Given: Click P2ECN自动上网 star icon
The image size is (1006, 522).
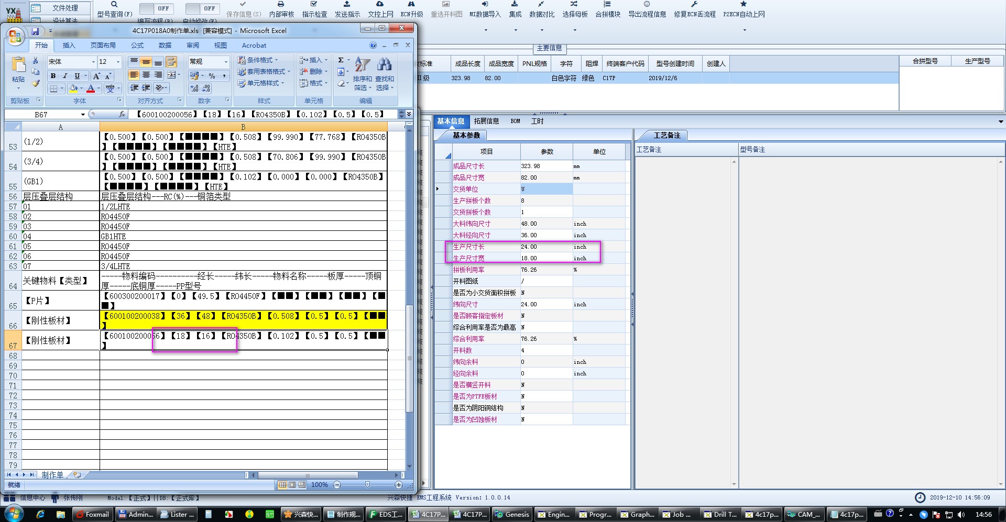Looking at the screenshot, I should 743,5.
